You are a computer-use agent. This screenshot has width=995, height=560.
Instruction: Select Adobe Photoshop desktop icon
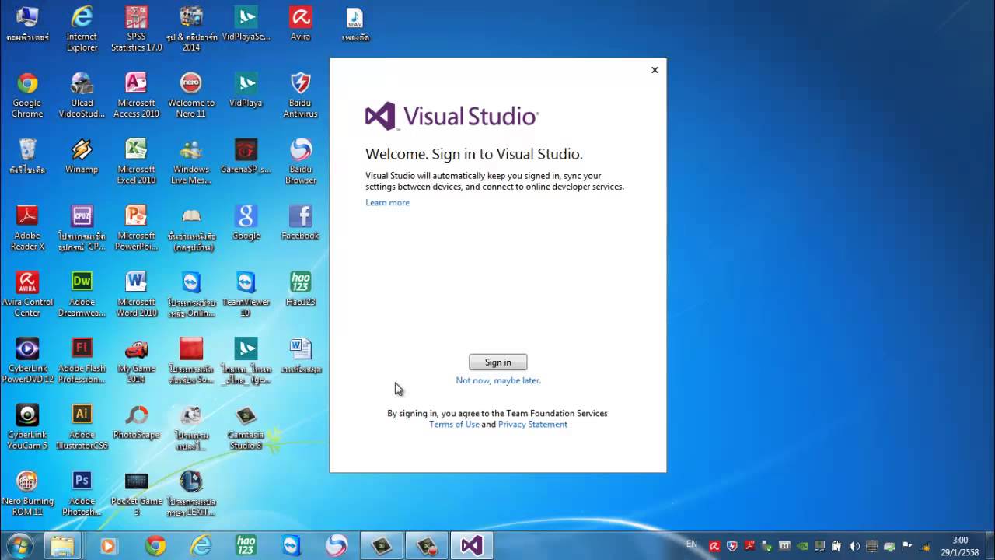click(82, 494)
